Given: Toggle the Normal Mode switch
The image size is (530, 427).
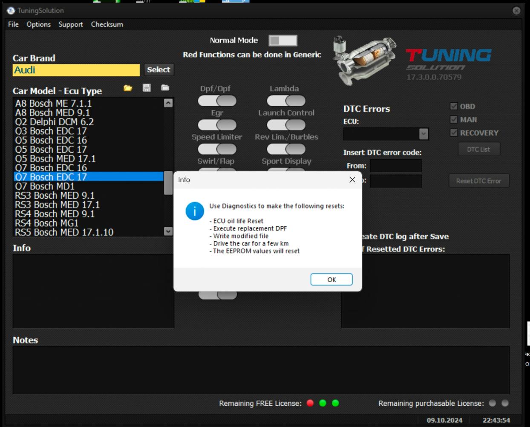Looking at the screenshot, I should 283,40.
